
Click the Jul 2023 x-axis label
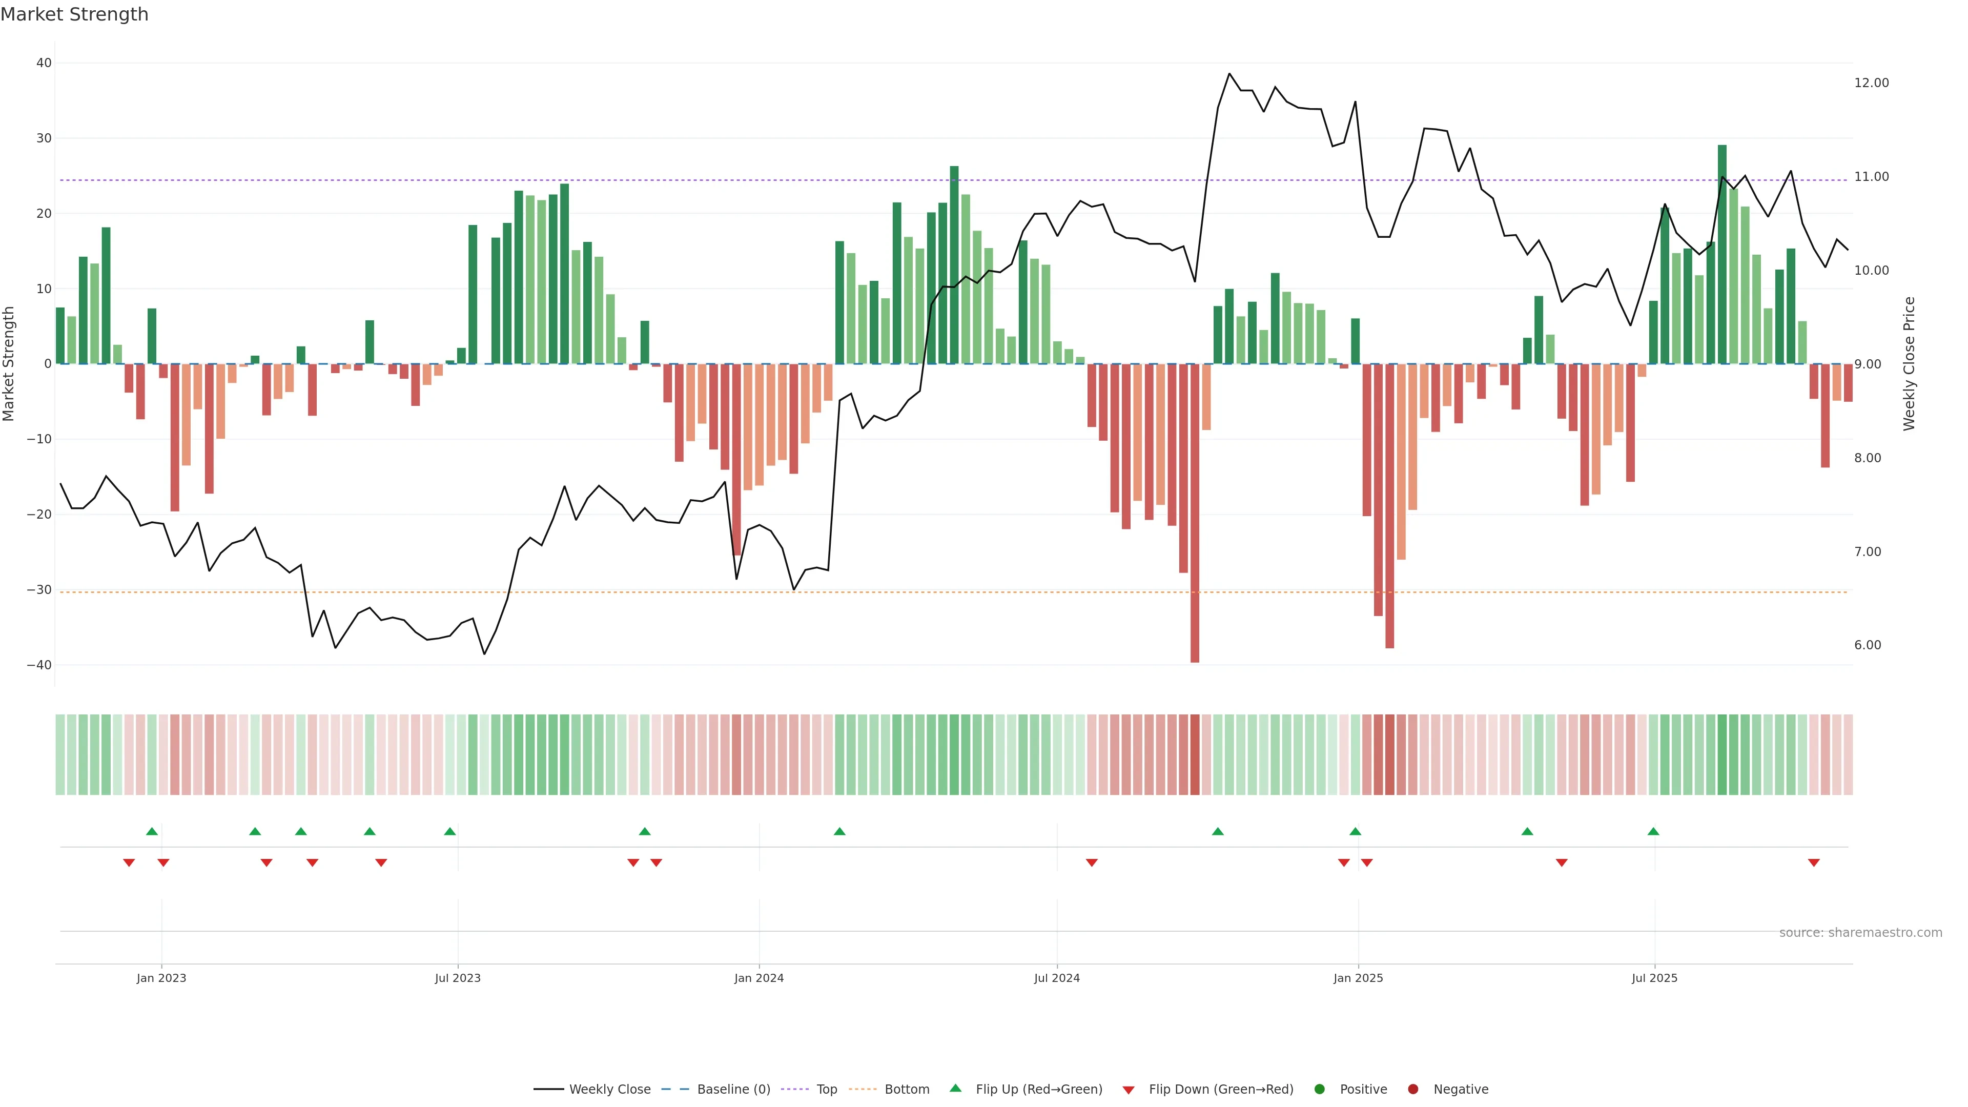[458, 978]
